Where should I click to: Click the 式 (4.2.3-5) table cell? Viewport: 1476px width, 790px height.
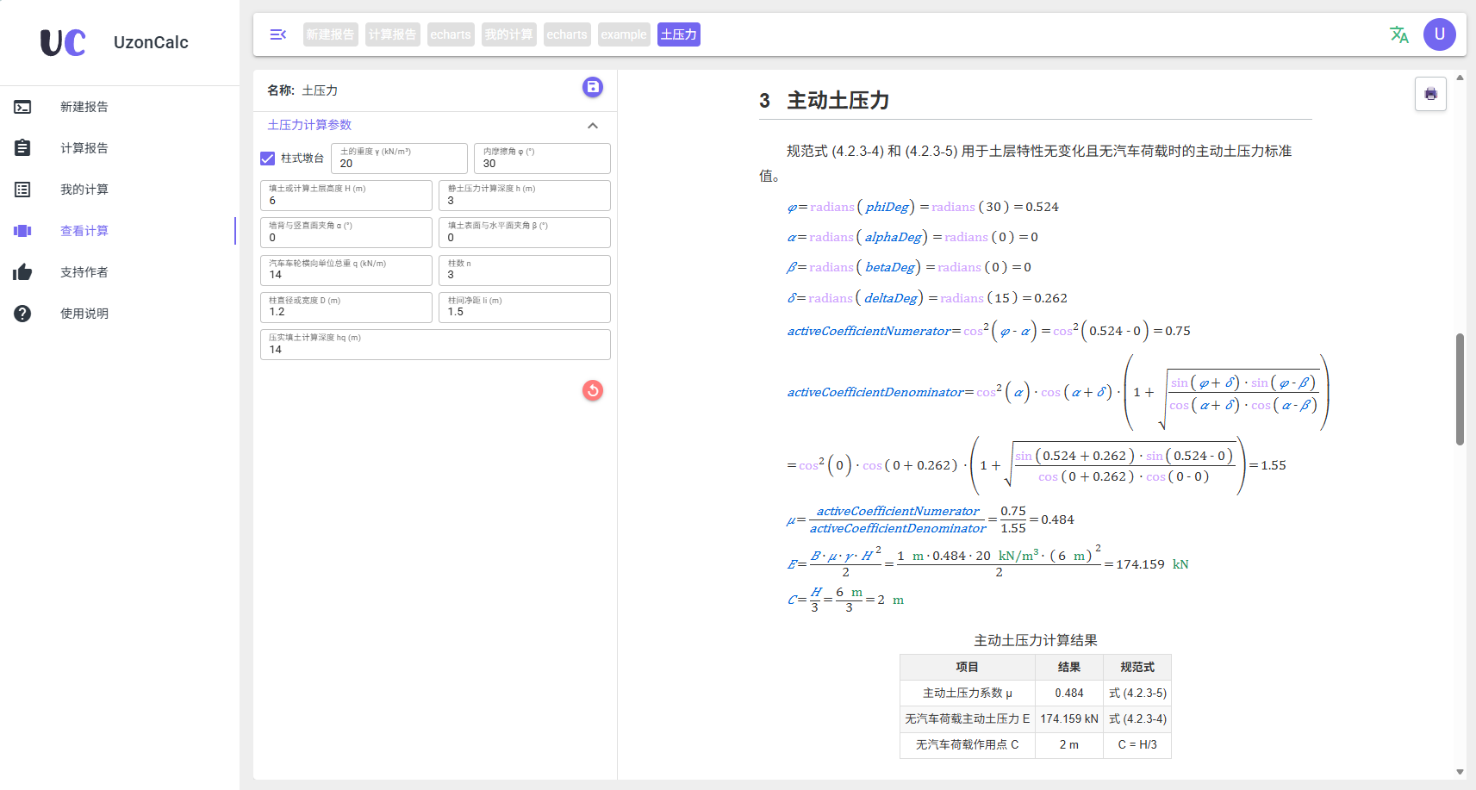pyautogui.click(x=1137, y=693)
